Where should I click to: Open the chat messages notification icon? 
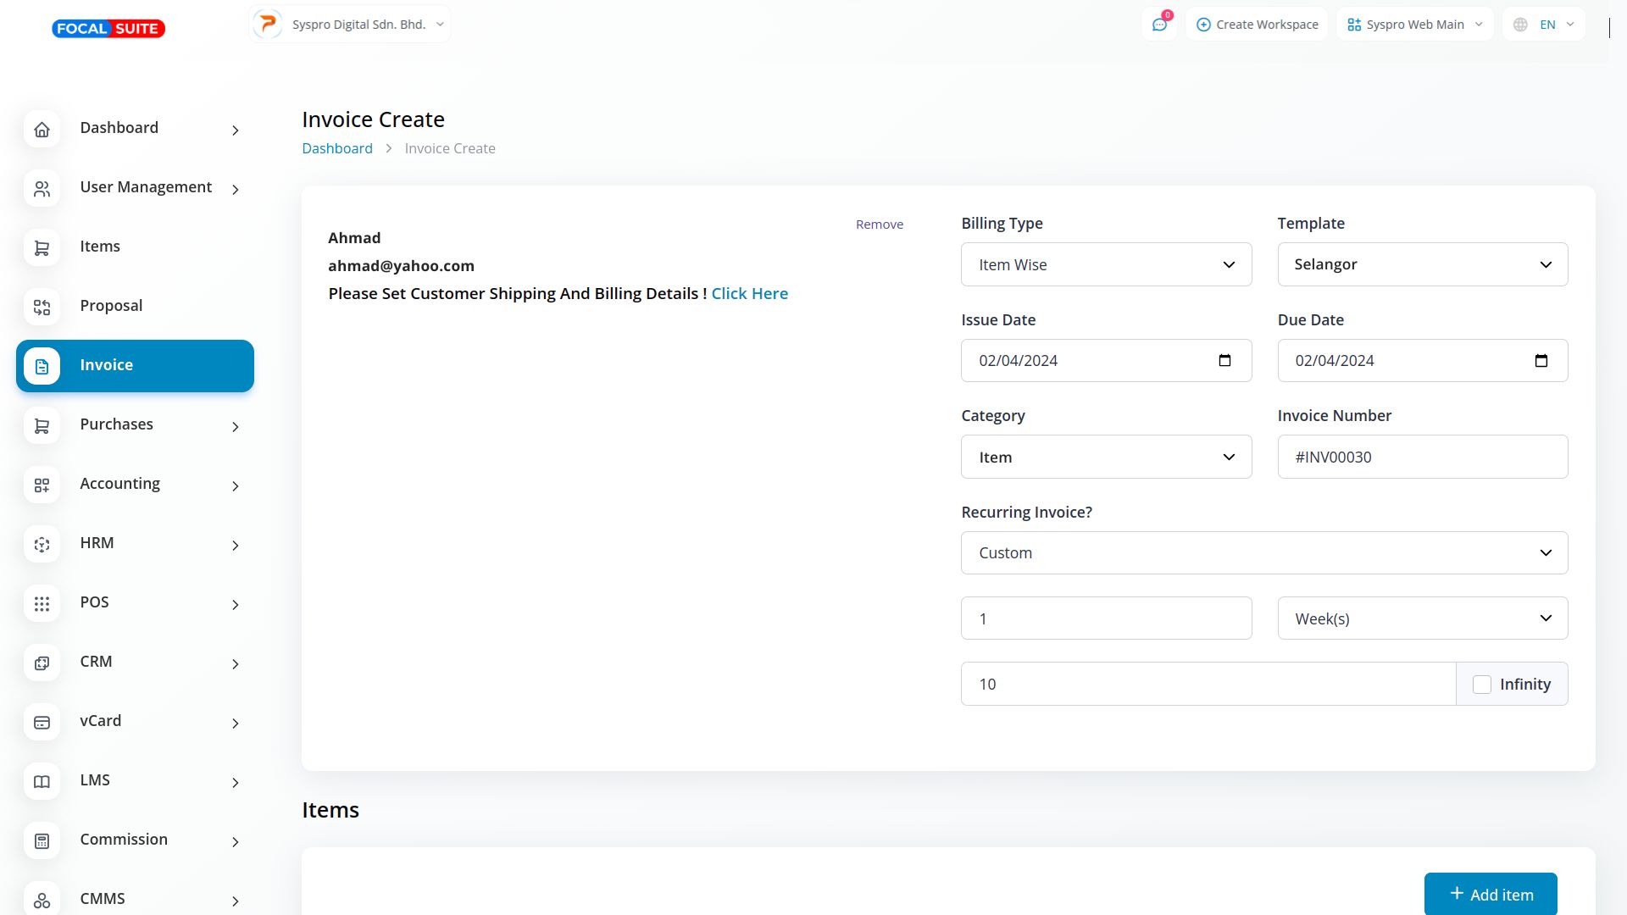1159,25
